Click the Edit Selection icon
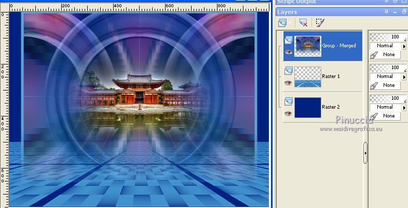 point(320,23)
